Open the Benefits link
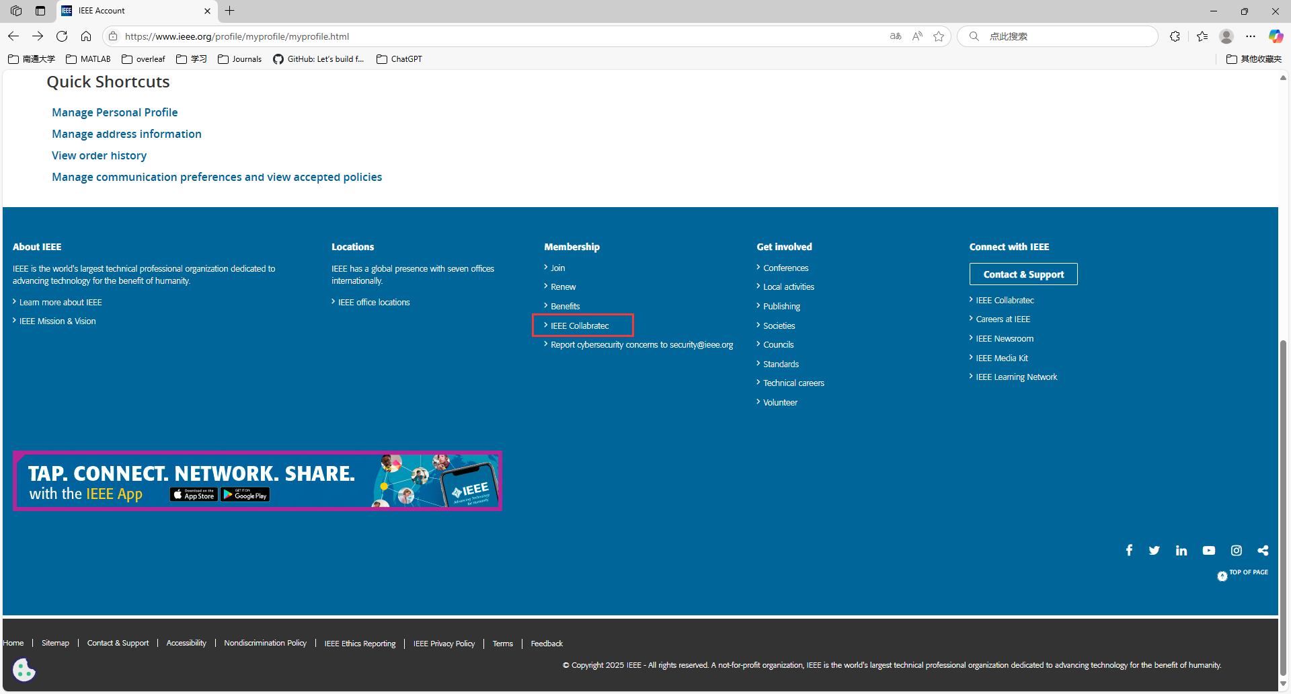Screen dimensions: 1291x694 click(565, 306)
